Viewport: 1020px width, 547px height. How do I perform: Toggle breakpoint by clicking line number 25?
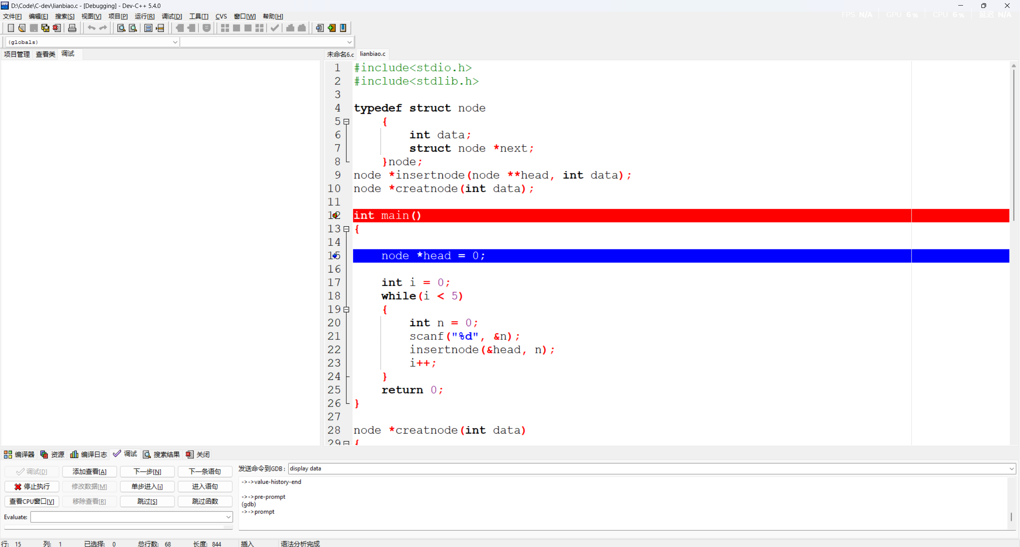point(334,390)
